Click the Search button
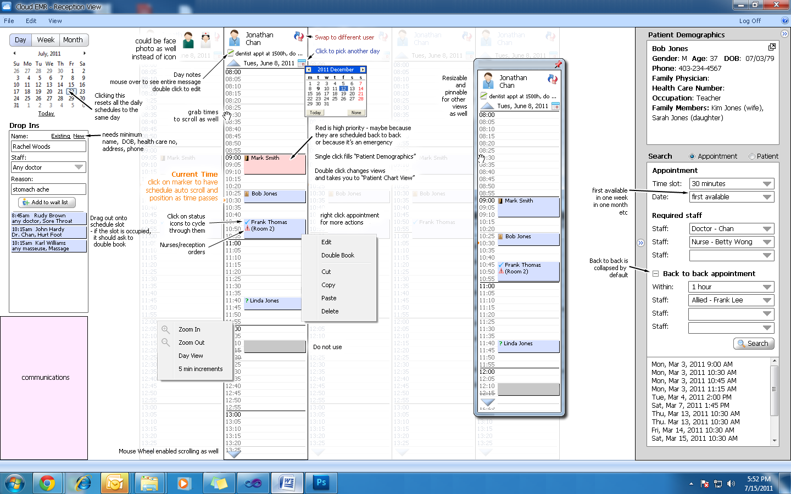Viewport: 791px width, 494px height. (x=754, y=344)
